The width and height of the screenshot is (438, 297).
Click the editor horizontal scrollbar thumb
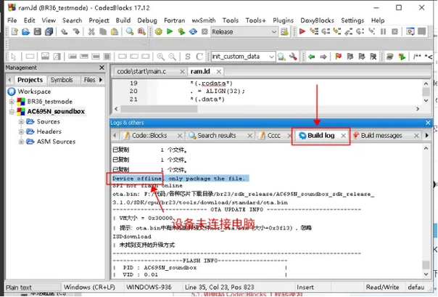pos(159,109)
